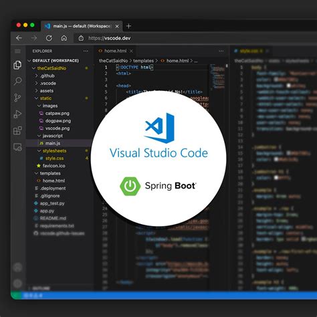Screen dimensions: 317x317
Task: Open the Manage gear in activity bar
Action: pos(17,284)
